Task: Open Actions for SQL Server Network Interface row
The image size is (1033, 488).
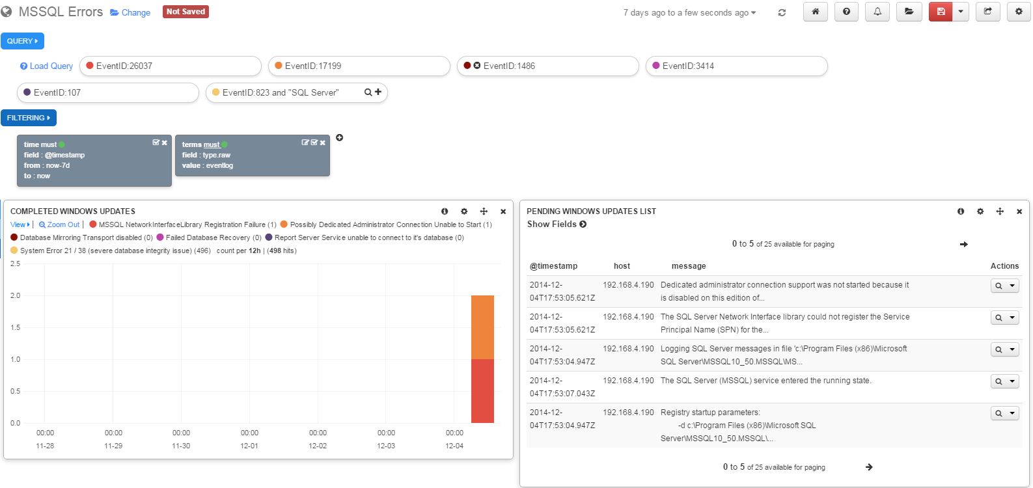Action: 1005,318
